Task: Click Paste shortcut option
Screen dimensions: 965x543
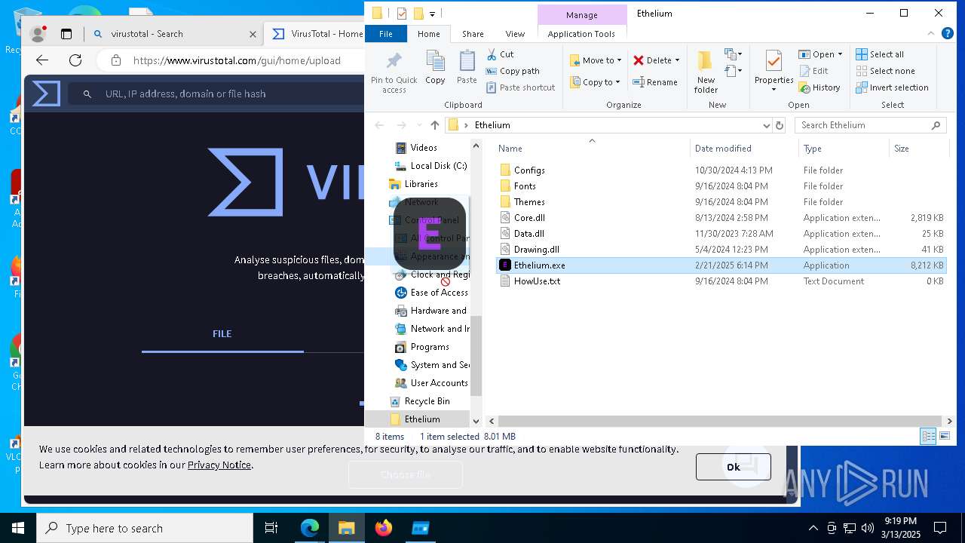Action: point(520,87)
